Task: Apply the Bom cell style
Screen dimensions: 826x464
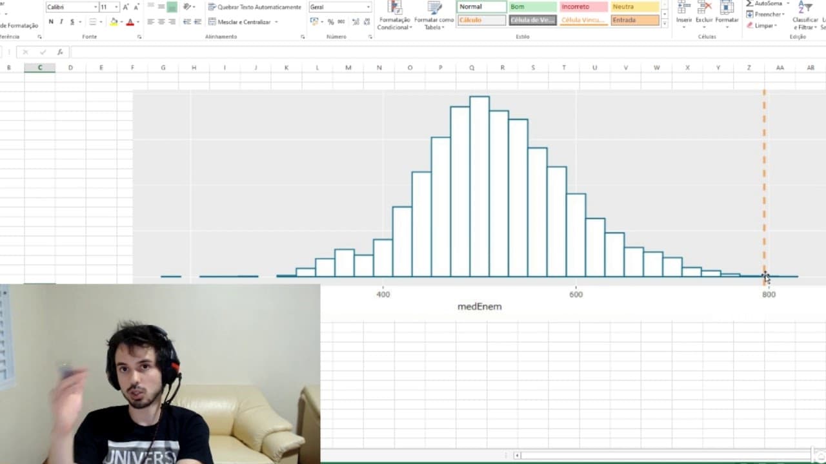Action: pos(532,6)
